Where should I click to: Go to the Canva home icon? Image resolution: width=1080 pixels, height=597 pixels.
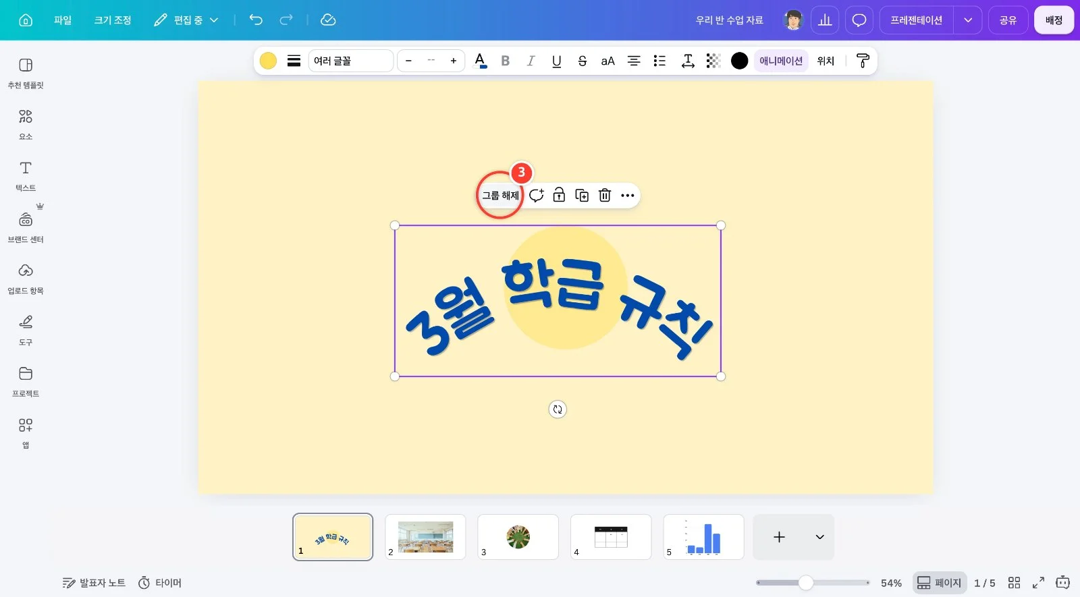coord(26,20)
